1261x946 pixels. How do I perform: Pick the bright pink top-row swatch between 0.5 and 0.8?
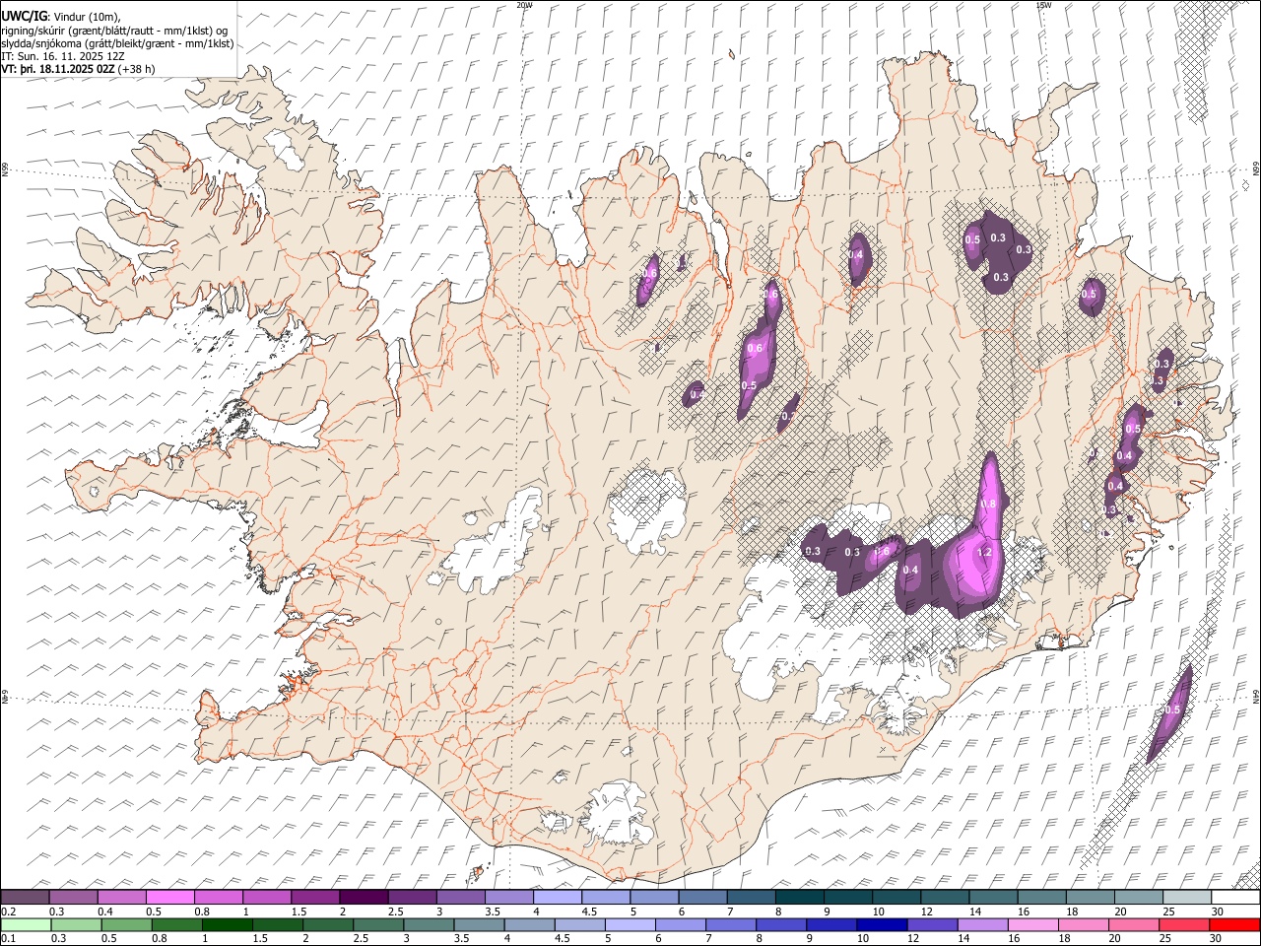(x=170, y=898)
